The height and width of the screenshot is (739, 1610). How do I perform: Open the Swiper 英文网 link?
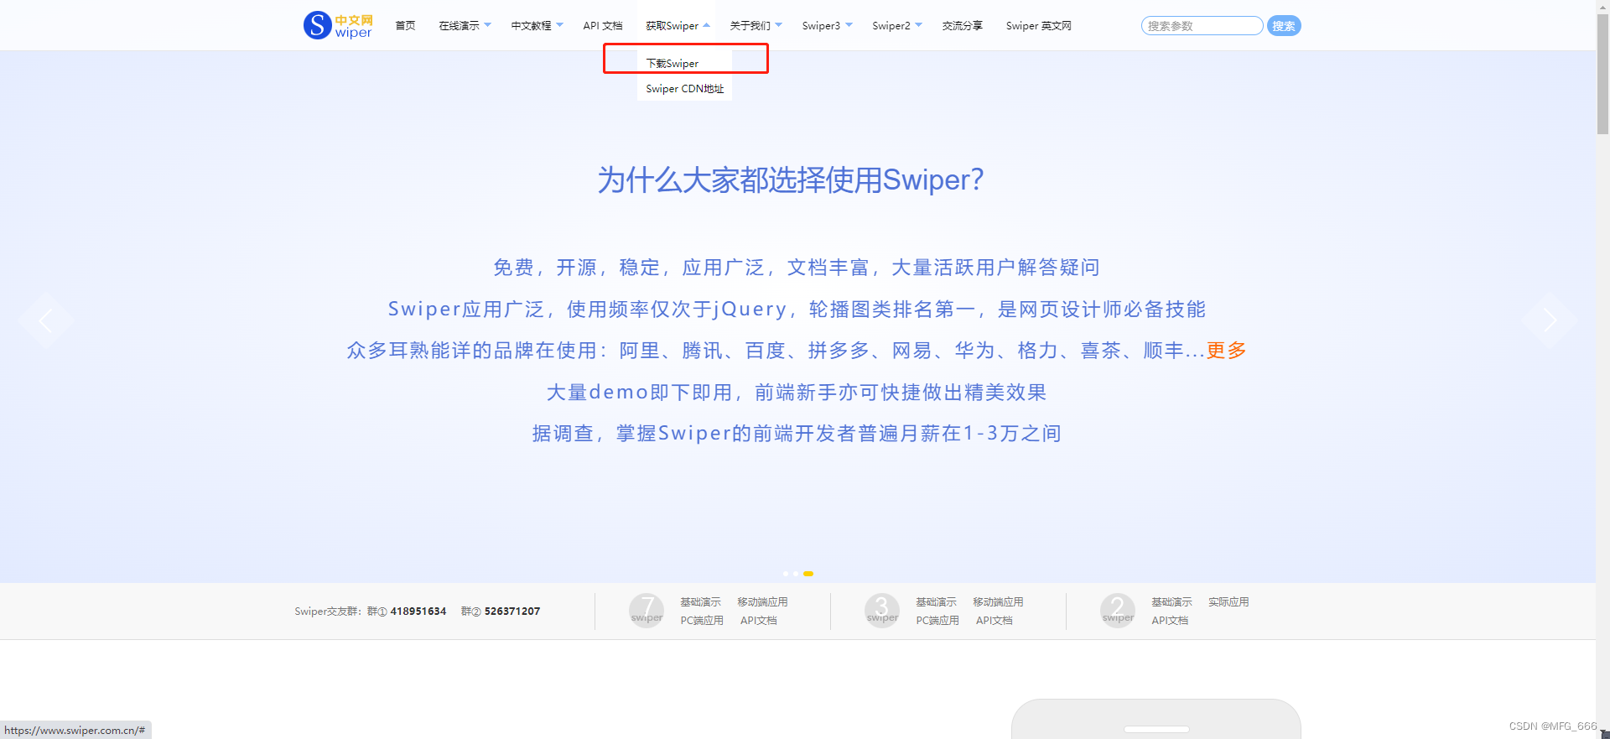coord(1038,26)
